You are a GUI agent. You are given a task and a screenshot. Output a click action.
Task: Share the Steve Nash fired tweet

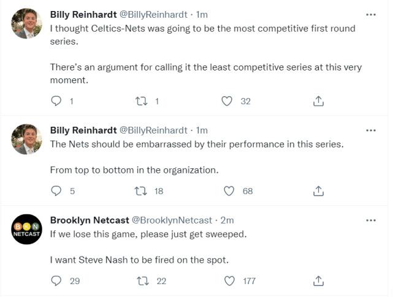(319, 281)
